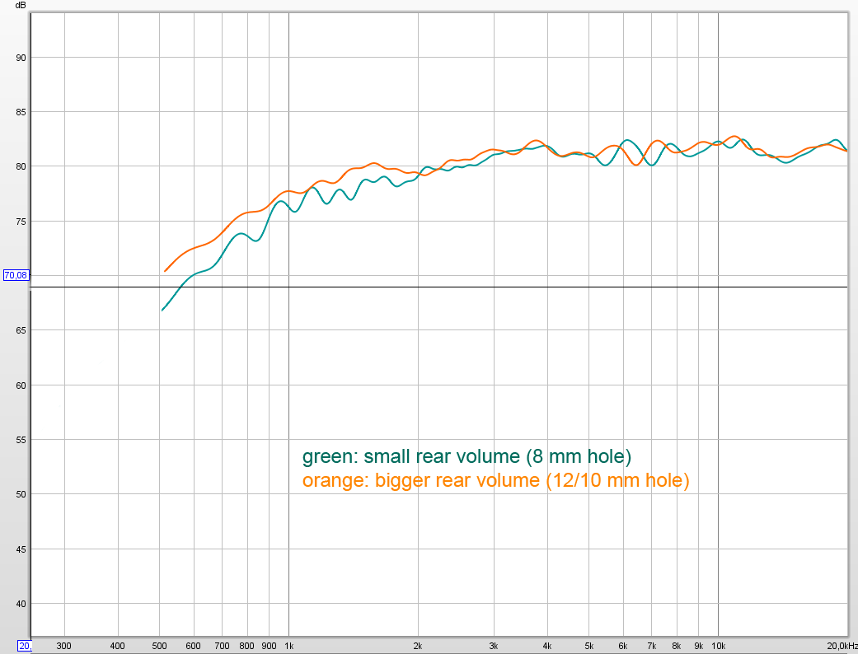This screenshot has width=858, height=654.
Task: Click the 5k frequency axis label
Action: tap(588, 646)
